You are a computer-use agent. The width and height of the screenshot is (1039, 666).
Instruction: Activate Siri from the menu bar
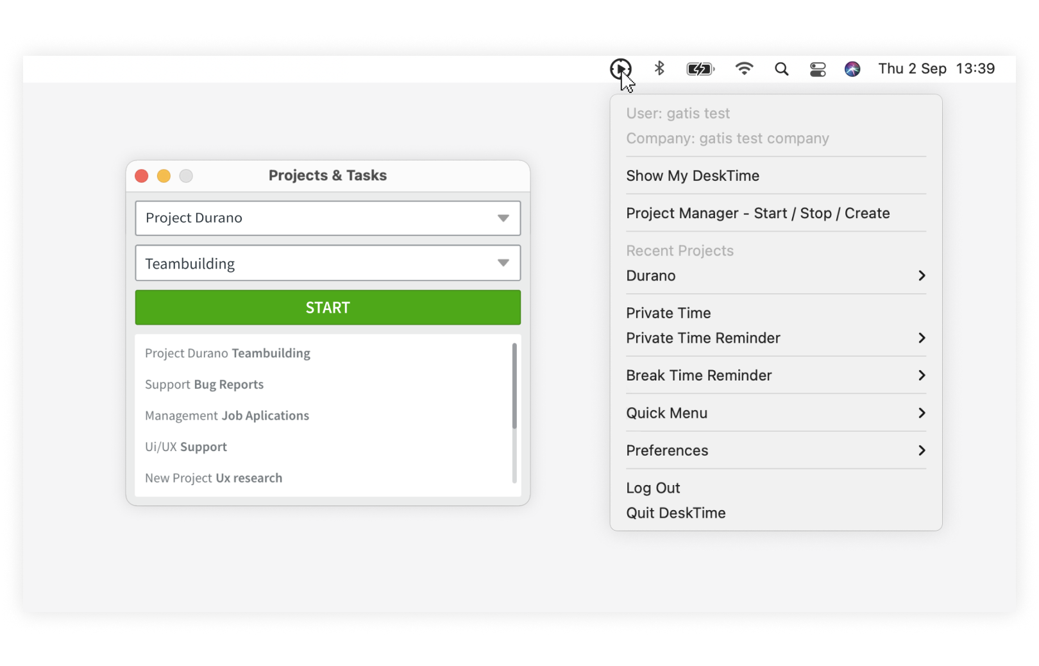coord(852,69)
